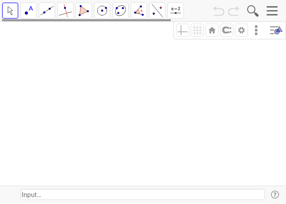The width and height of the screenshot is (286, 204).
Task: Pick the Angle measurement tool
Action: point(139,11)
